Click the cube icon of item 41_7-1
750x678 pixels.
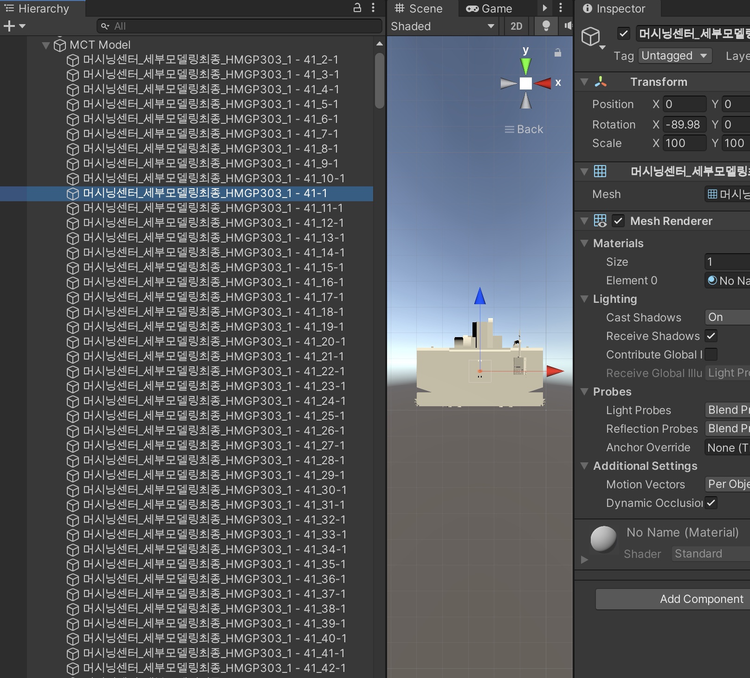click(72, 134)
